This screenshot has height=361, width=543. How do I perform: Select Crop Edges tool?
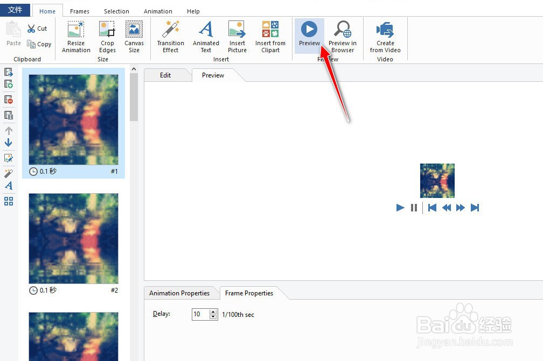click(107, 37)
